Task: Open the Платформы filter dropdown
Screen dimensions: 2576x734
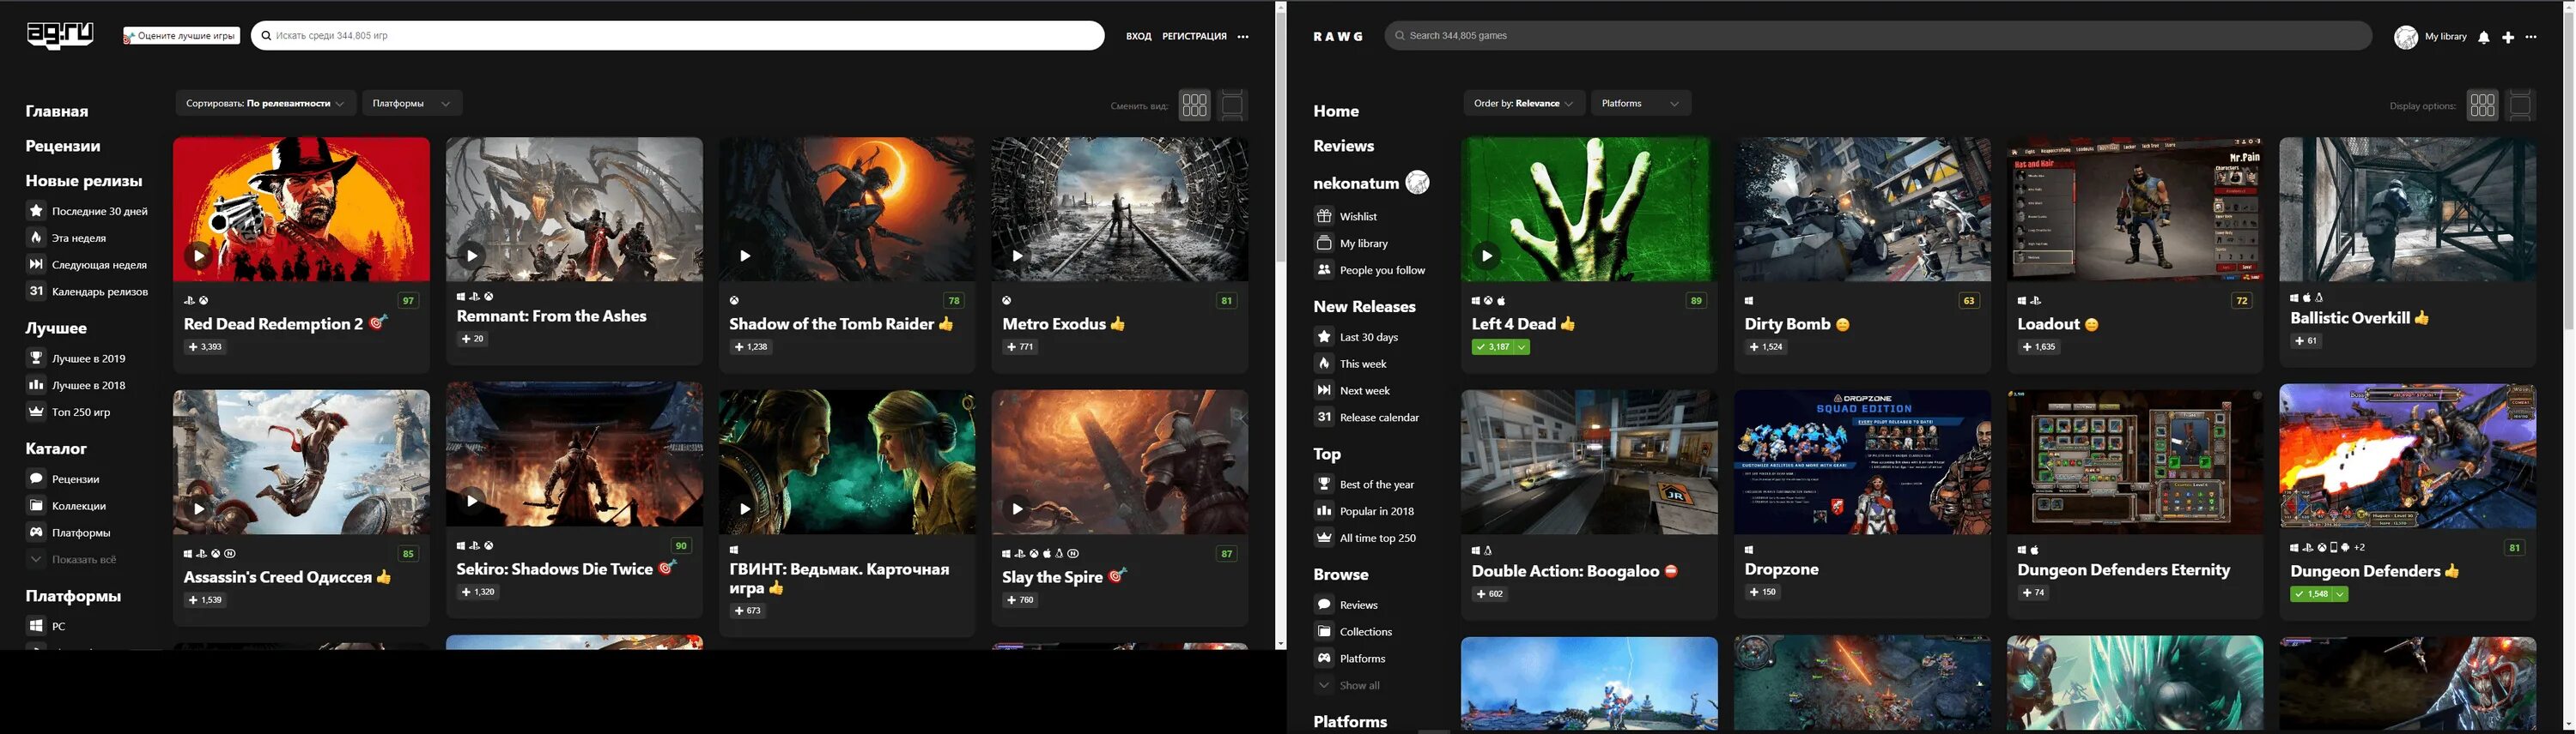Action: pyautogui.click(x=412, y=104)
